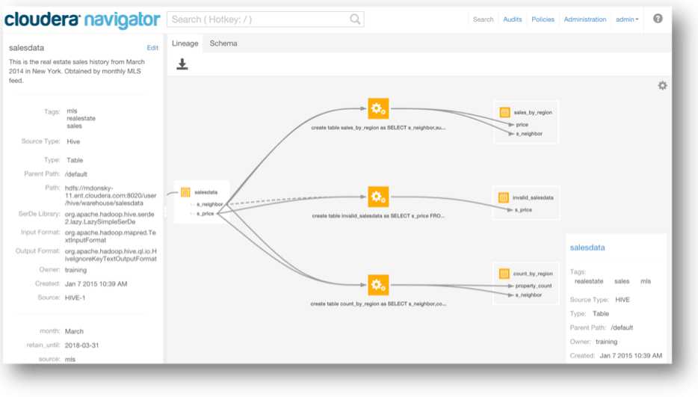Open the Administration page
The image size is (698, 397).
pos(585,19)
